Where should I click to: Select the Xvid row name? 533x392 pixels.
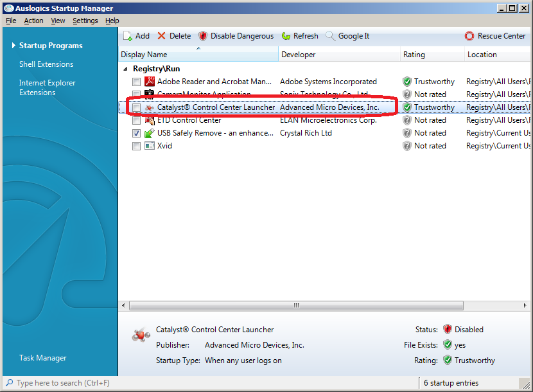[x=164, y=146]
